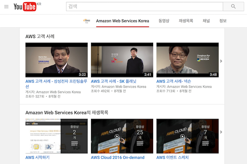This screenshot has height=164, width=247.
Task: Open the AWS 고객 사례 section heading
Action: click(x=40, y=36)
